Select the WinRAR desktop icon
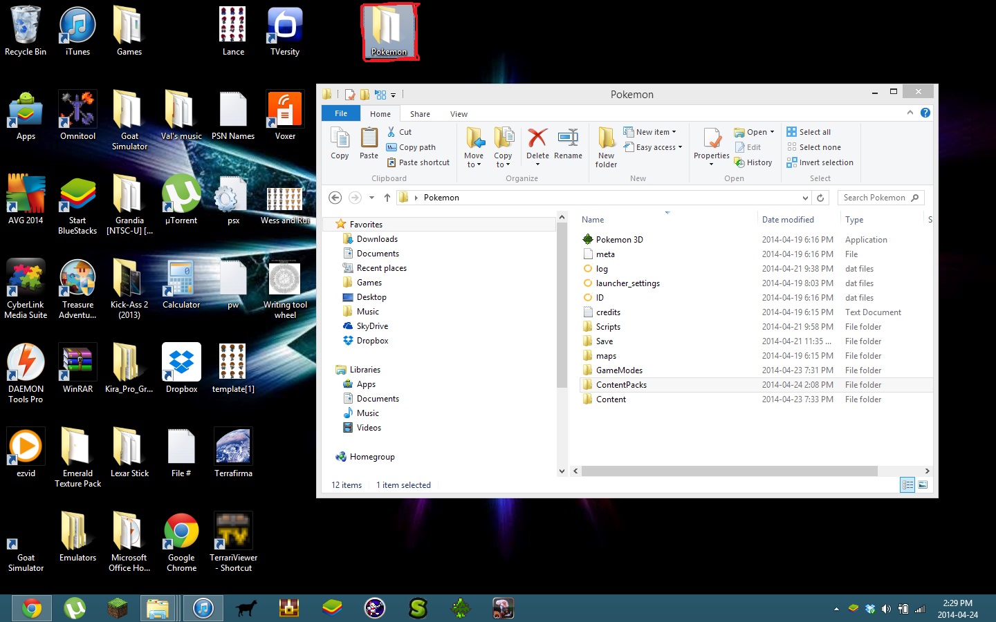Image resolution: width=996 pixels, height=622 pixels. [77, 369]
